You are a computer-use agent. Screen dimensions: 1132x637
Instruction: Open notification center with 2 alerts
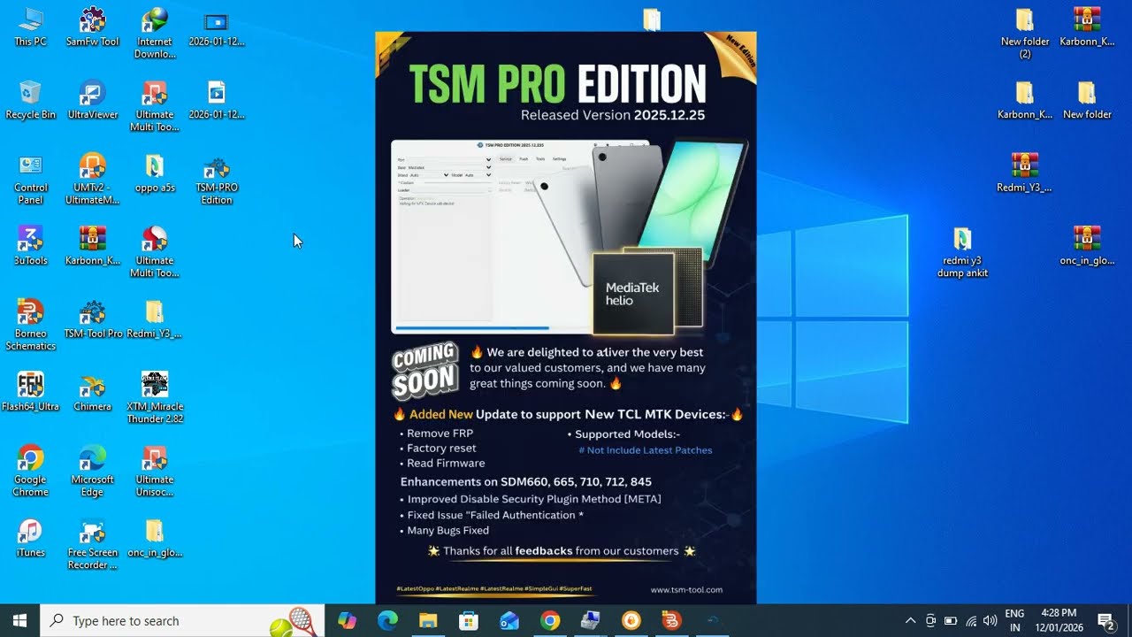1105,620
